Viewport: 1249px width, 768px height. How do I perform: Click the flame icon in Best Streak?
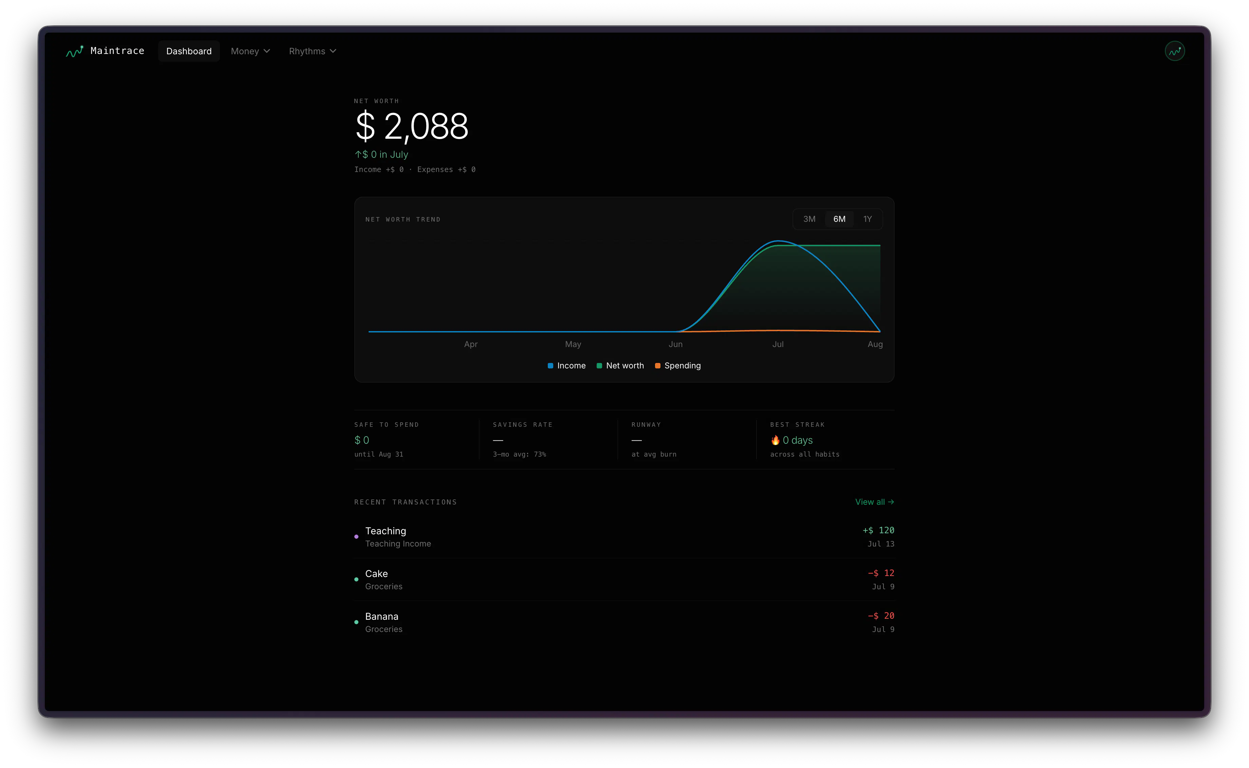coord(775,440)
